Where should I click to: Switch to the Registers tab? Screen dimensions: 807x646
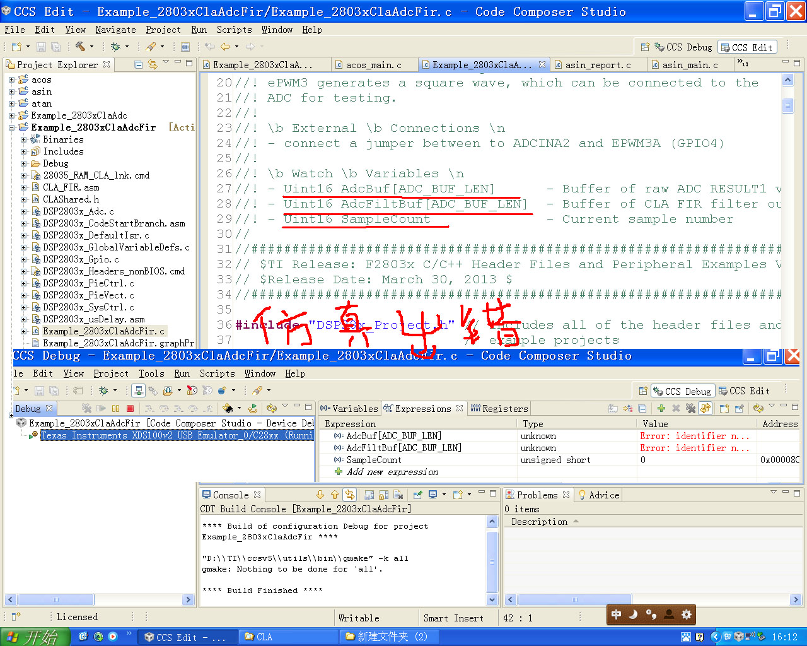499,409
